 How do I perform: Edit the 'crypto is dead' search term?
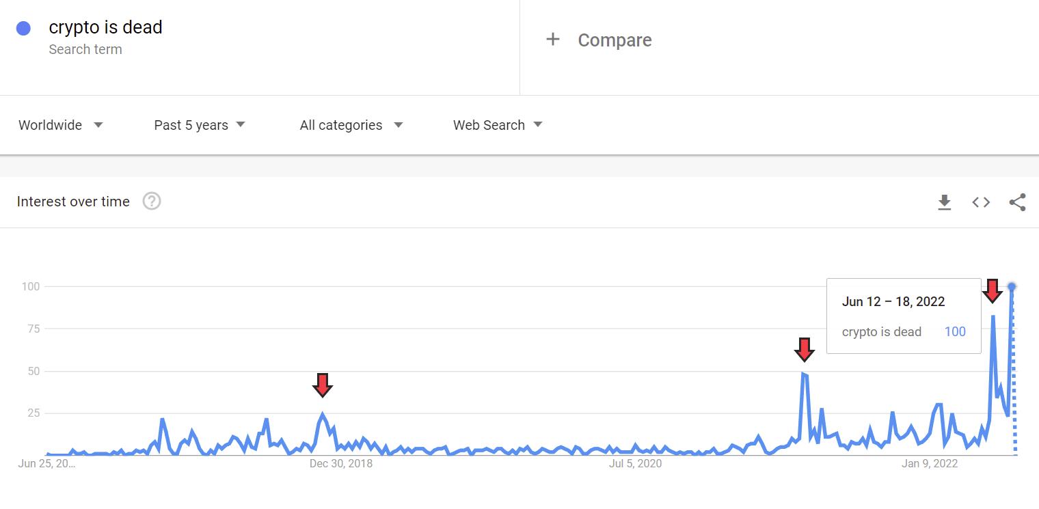coord(105,27)
